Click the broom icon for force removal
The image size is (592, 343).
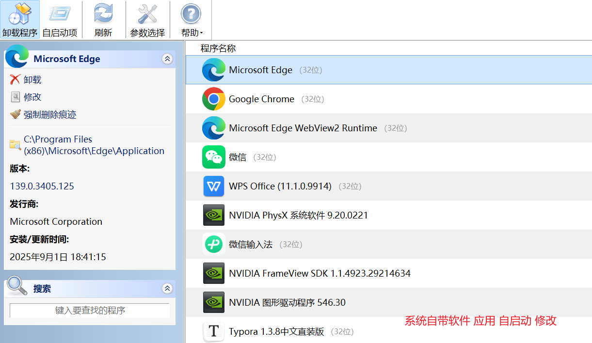click(16, 114)
